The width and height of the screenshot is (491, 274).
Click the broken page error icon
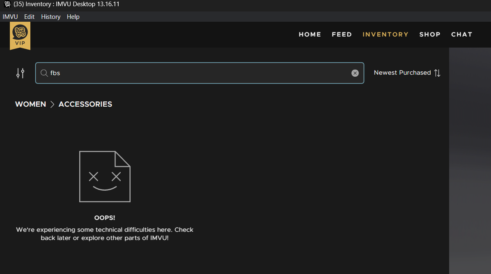105,176
